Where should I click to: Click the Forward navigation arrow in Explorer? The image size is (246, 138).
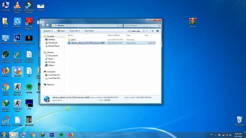(x=47, y=26)
